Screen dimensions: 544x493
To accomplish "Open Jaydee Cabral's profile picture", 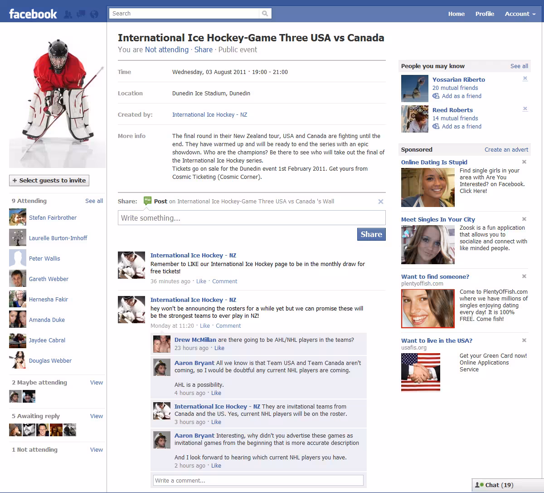I will point(18,340).
